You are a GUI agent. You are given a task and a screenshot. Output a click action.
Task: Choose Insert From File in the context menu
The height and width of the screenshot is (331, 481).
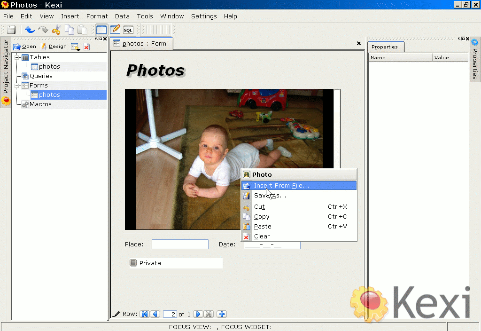(x=281, y=186)
